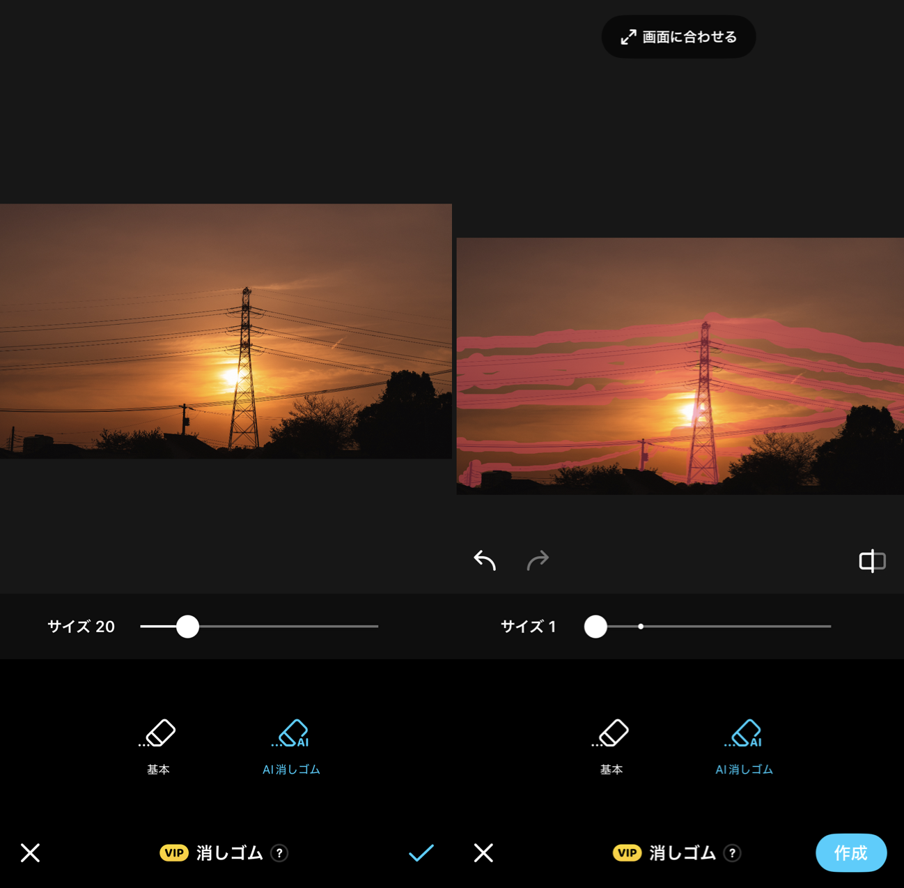
Task: Click the size 1 slider handle
Action: 595,627
